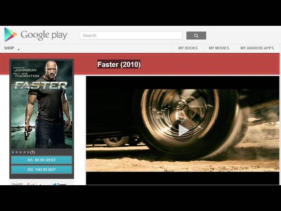Click the Google +1 share button

click(x=31, y=184)
